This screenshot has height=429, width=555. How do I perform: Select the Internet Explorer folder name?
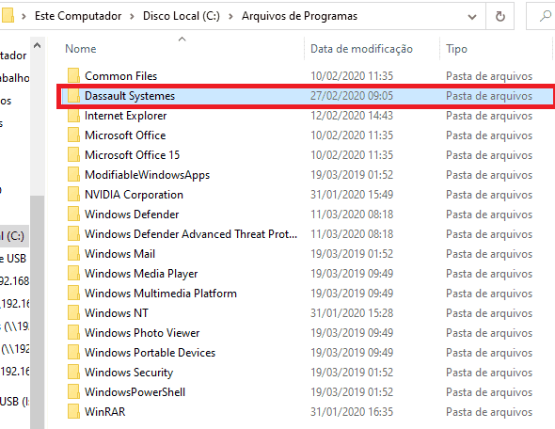click(125, 116)
